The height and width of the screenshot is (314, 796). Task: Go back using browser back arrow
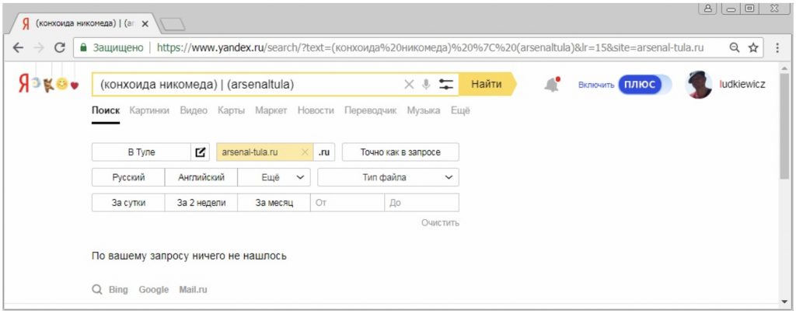tap(18, 47)
